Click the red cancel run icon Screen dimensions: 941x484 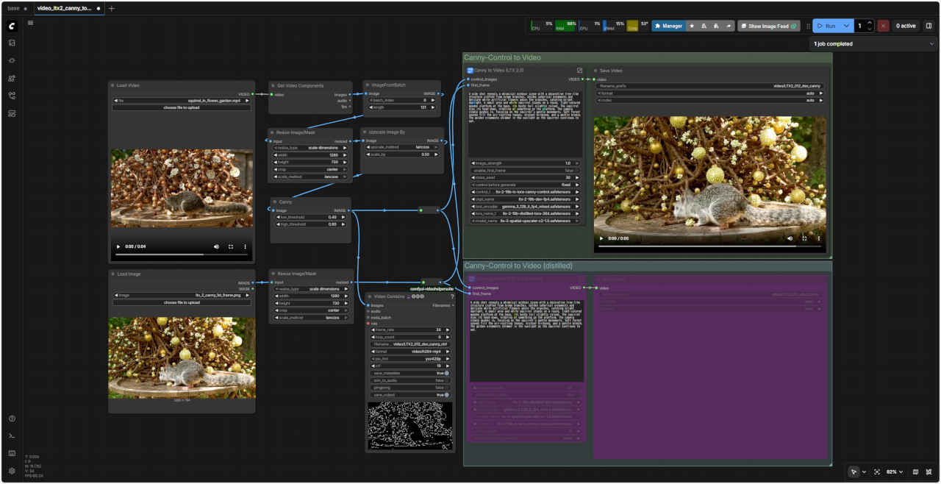pyautogui.click(x=883, y=26)
